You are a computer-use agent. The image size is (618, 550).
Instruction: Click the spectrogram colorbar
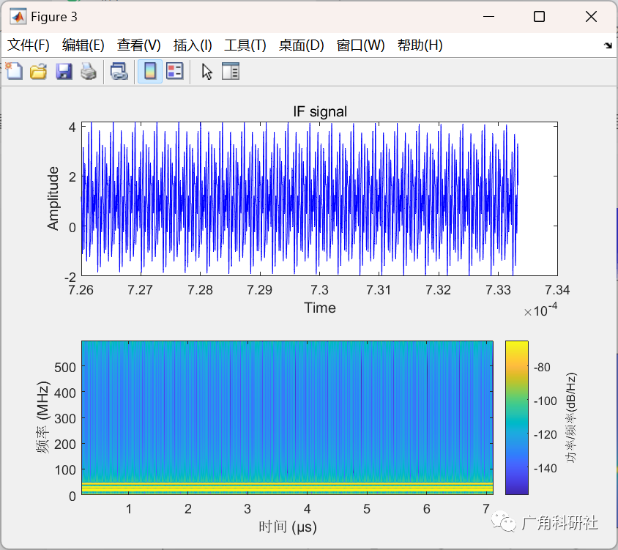point(517,417)
